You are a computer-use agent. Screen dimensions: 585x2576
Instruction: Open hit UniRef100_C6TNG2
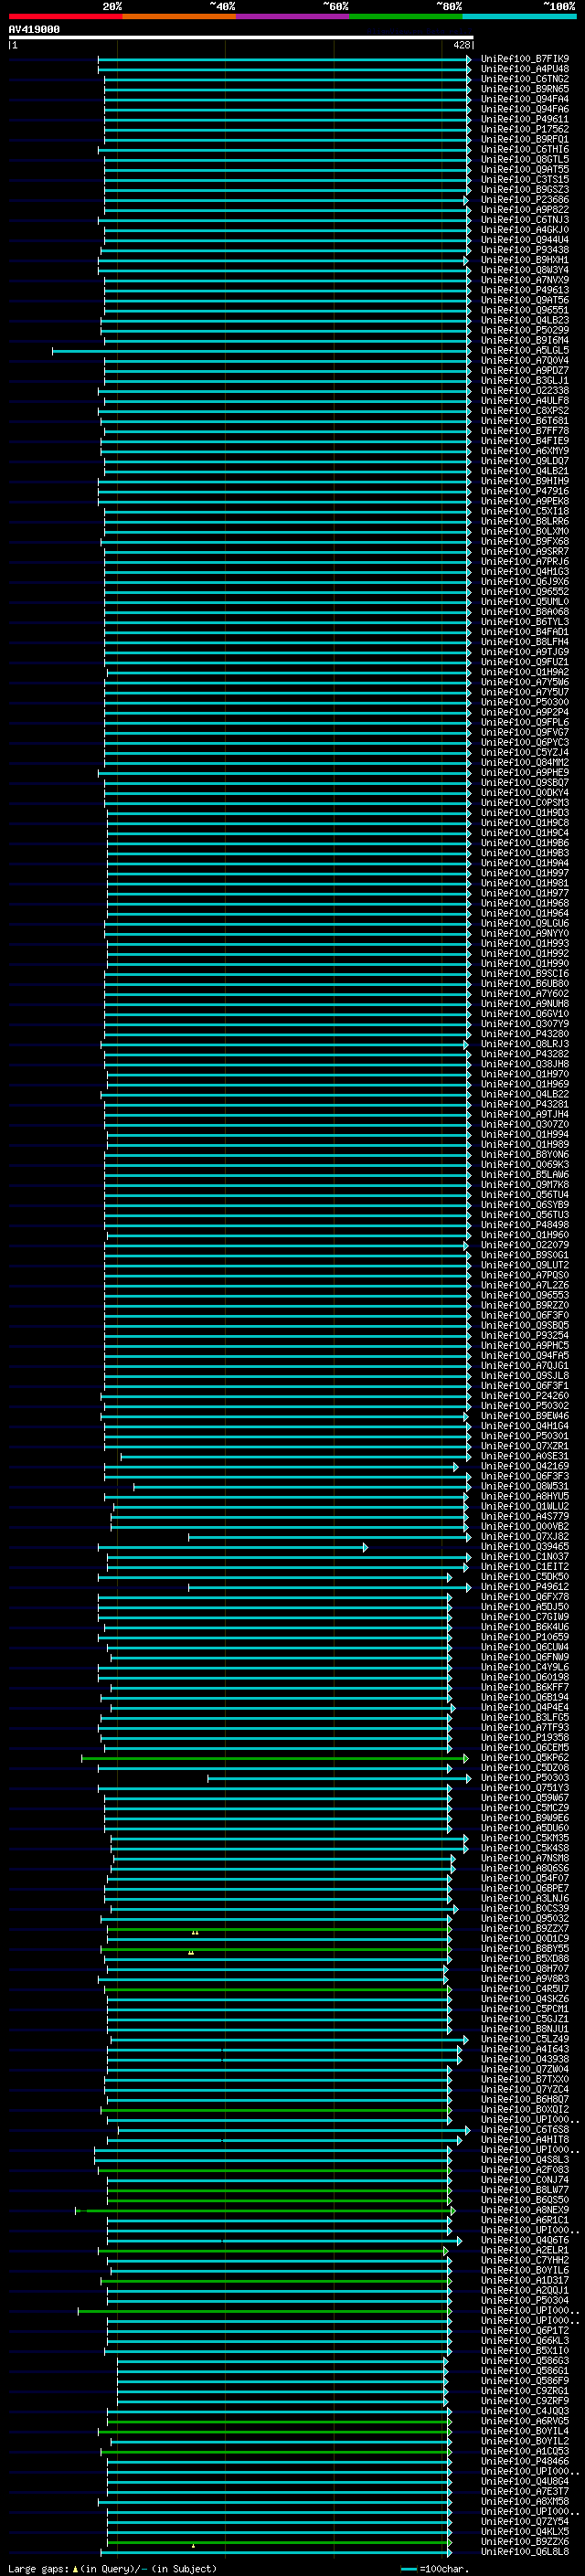pos(524,79)
